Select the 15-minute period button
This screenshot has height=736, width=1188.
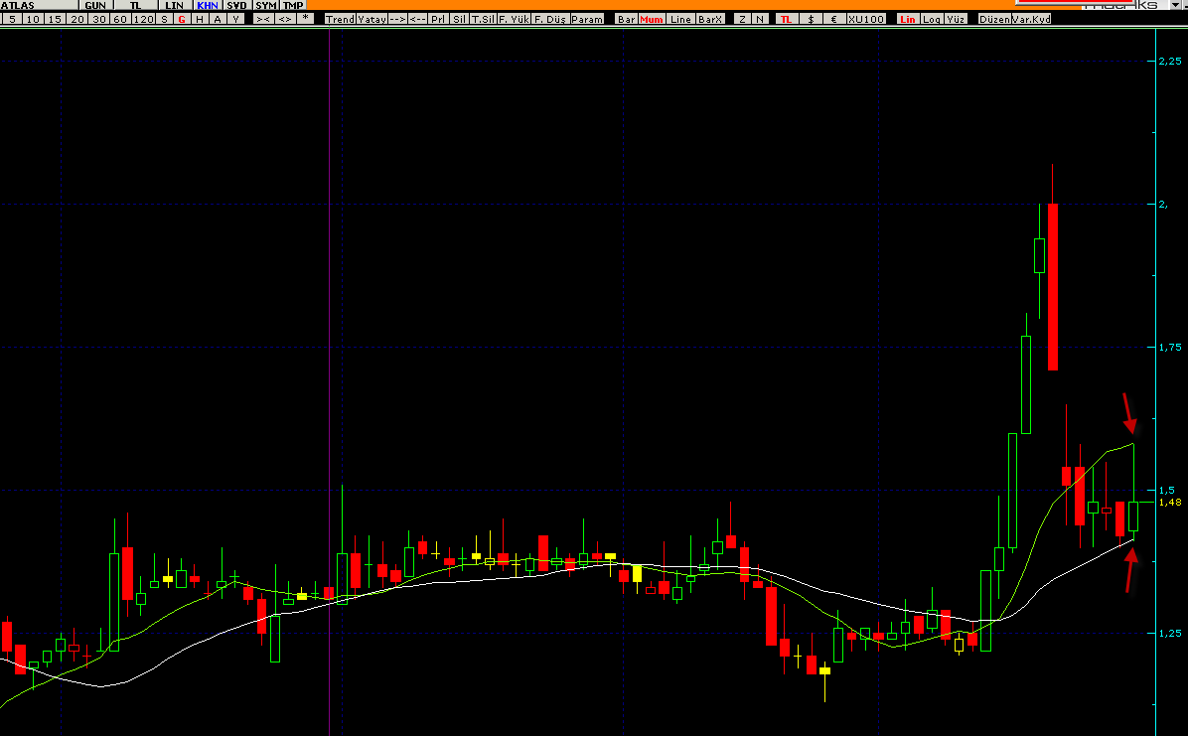tap(55, 19)
